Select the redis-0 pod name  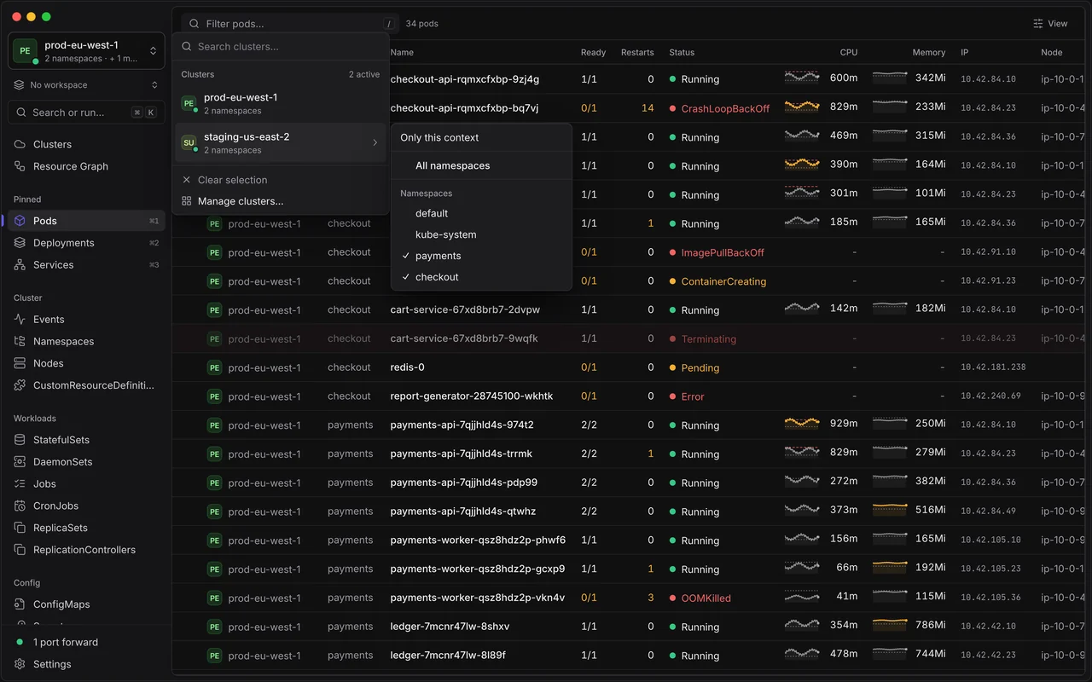tap(407, 367)
